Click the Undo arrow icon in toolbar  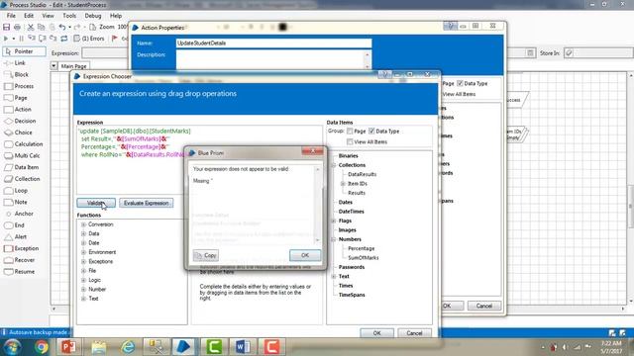click(61, 27)
